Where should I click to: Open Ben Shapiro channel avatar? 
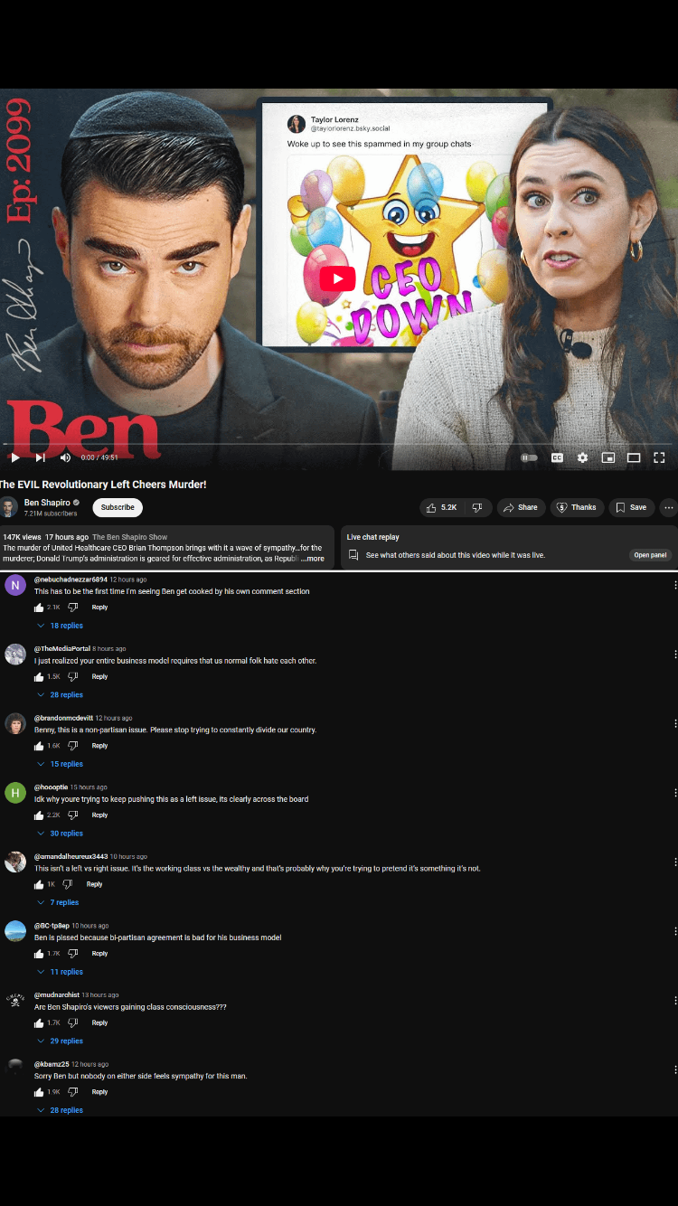(9, 507)
